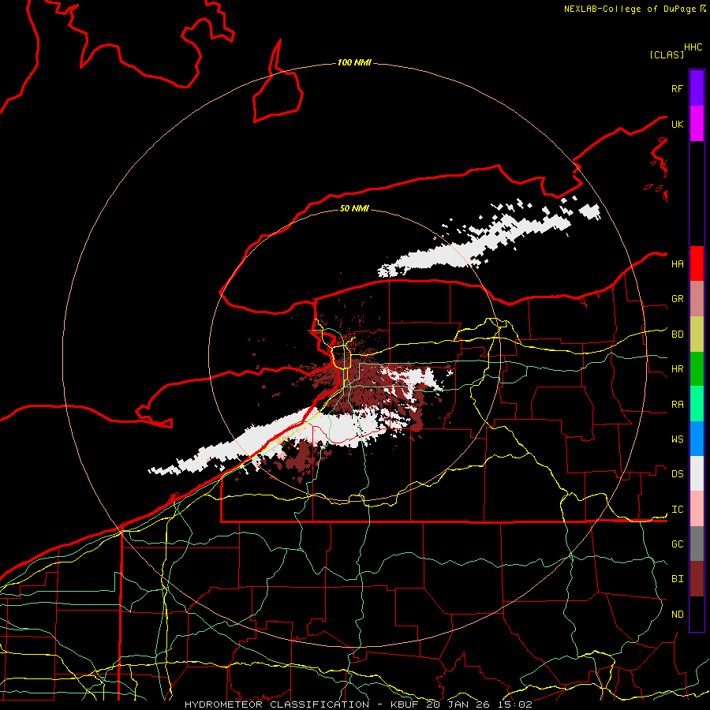Click the UK magenta legend swatch
Viewport: 710px width, 710px height.
pos(697,124)
